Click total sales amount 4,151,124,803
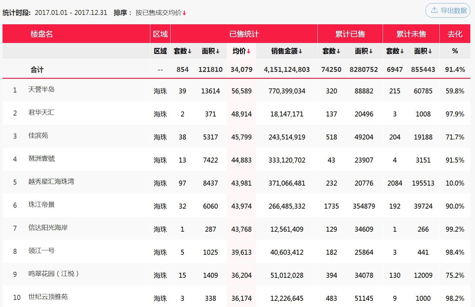The height and width of the screenshot is (307, 475). [287, 70]
